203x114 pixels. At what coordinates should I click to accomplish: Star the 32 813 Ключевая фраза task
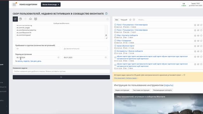[x=195, y=25]
